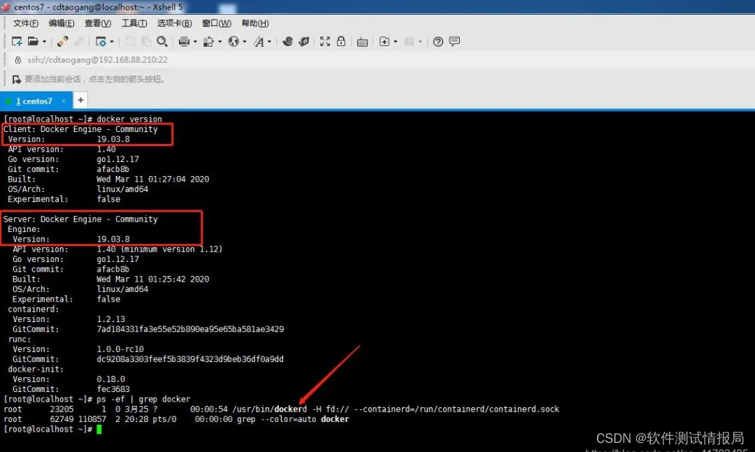
Task: Click 'grep --color=auto docker' process line
Action: [x=293, y=419]
